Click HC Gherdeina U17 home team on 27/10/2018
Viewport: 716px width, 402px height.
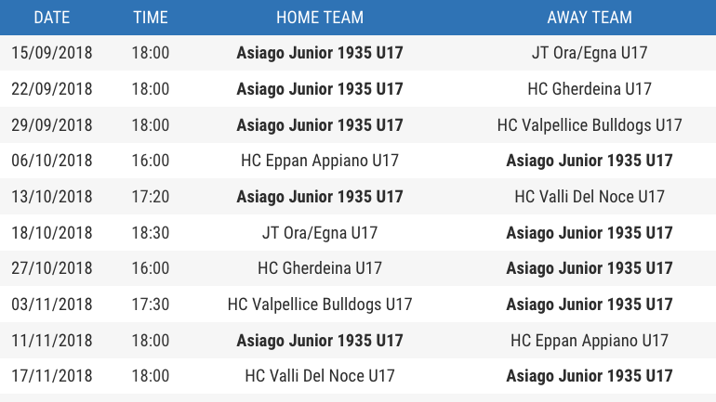320,268
